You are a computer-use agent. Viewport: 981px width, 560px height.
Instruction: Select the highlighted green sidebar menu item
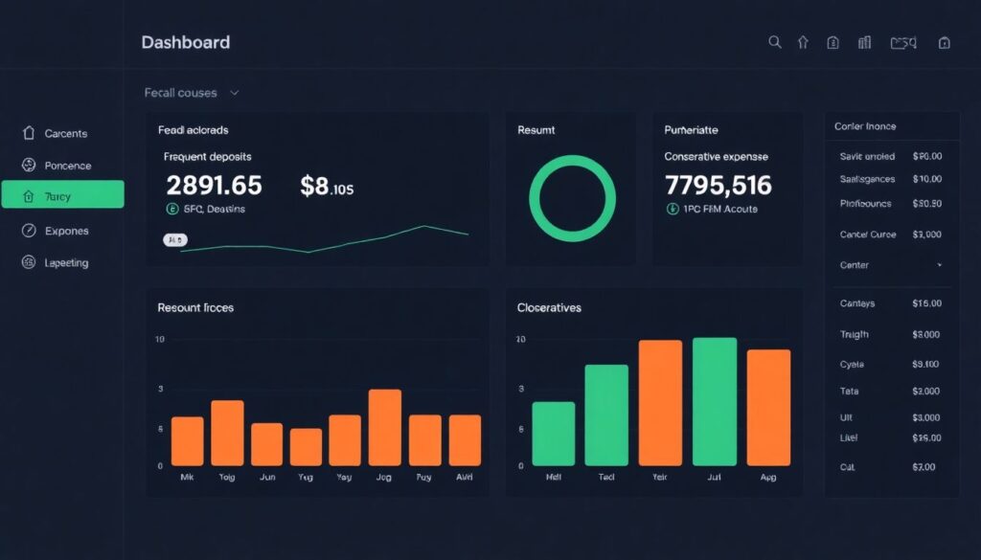click(x=63, y=195)
